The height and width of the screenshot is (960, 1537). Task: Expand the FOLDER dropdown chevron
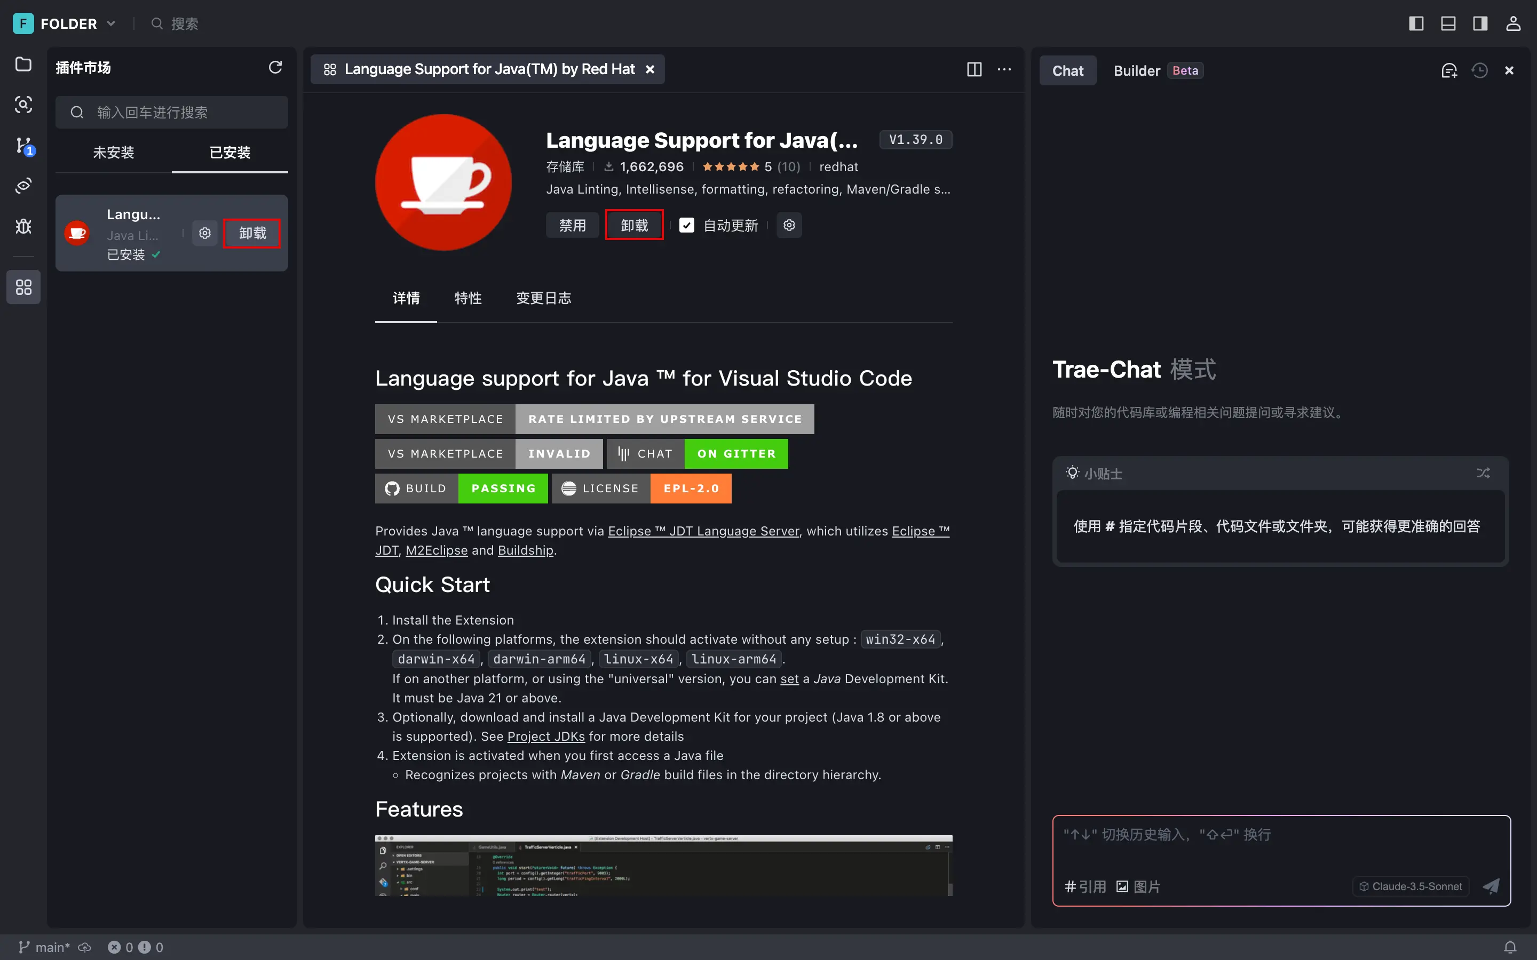pos(111,23)
